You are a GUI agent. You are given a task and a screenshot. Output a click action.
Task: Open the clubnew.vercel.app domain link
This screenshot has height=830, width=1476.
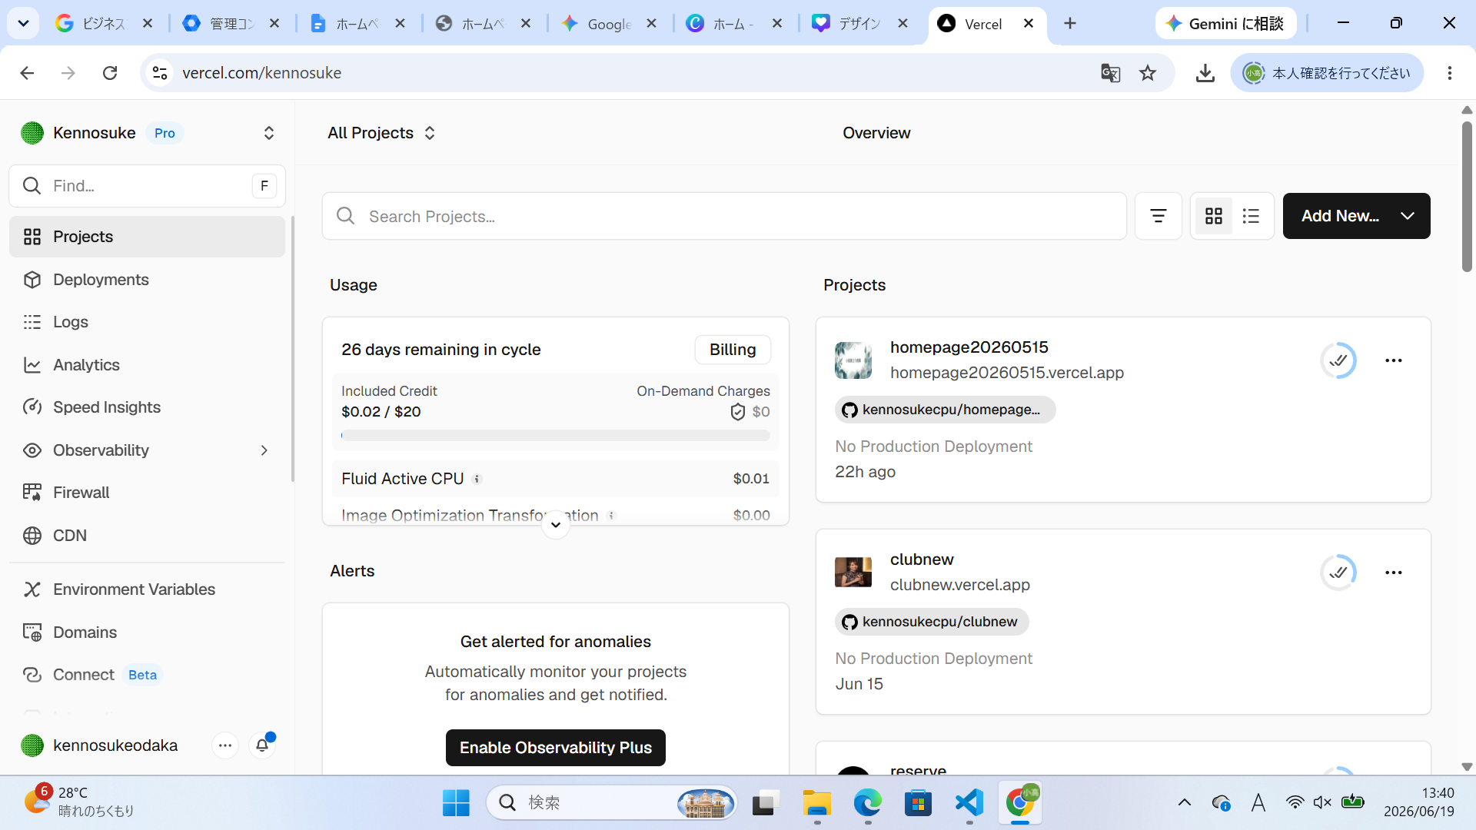click(x=960, y=585)
